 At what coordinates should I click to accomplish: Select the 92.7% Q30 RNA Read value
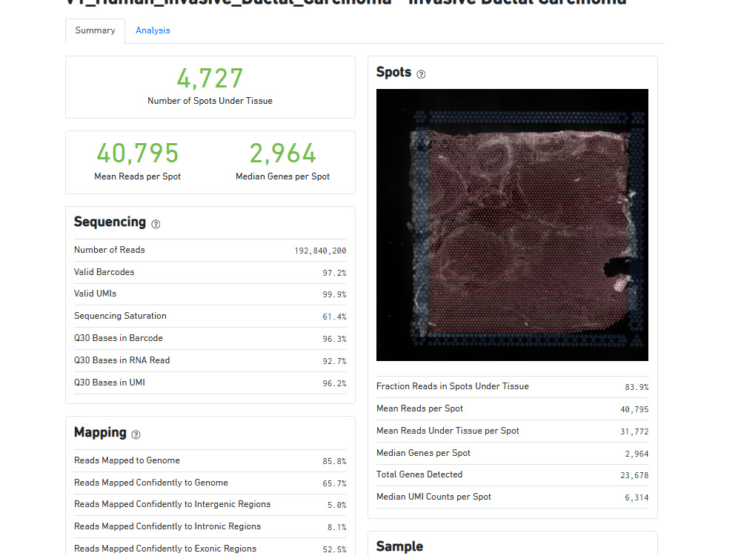[x=335, y=361]
